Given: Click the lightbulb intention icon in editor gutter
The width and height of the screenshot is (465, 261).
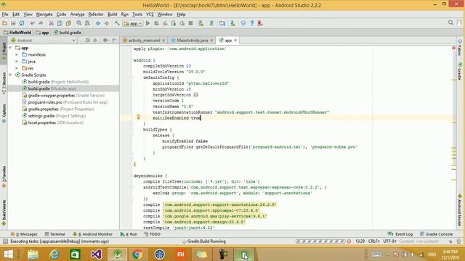Looking at the screenshot, I should tap(138, 117).
